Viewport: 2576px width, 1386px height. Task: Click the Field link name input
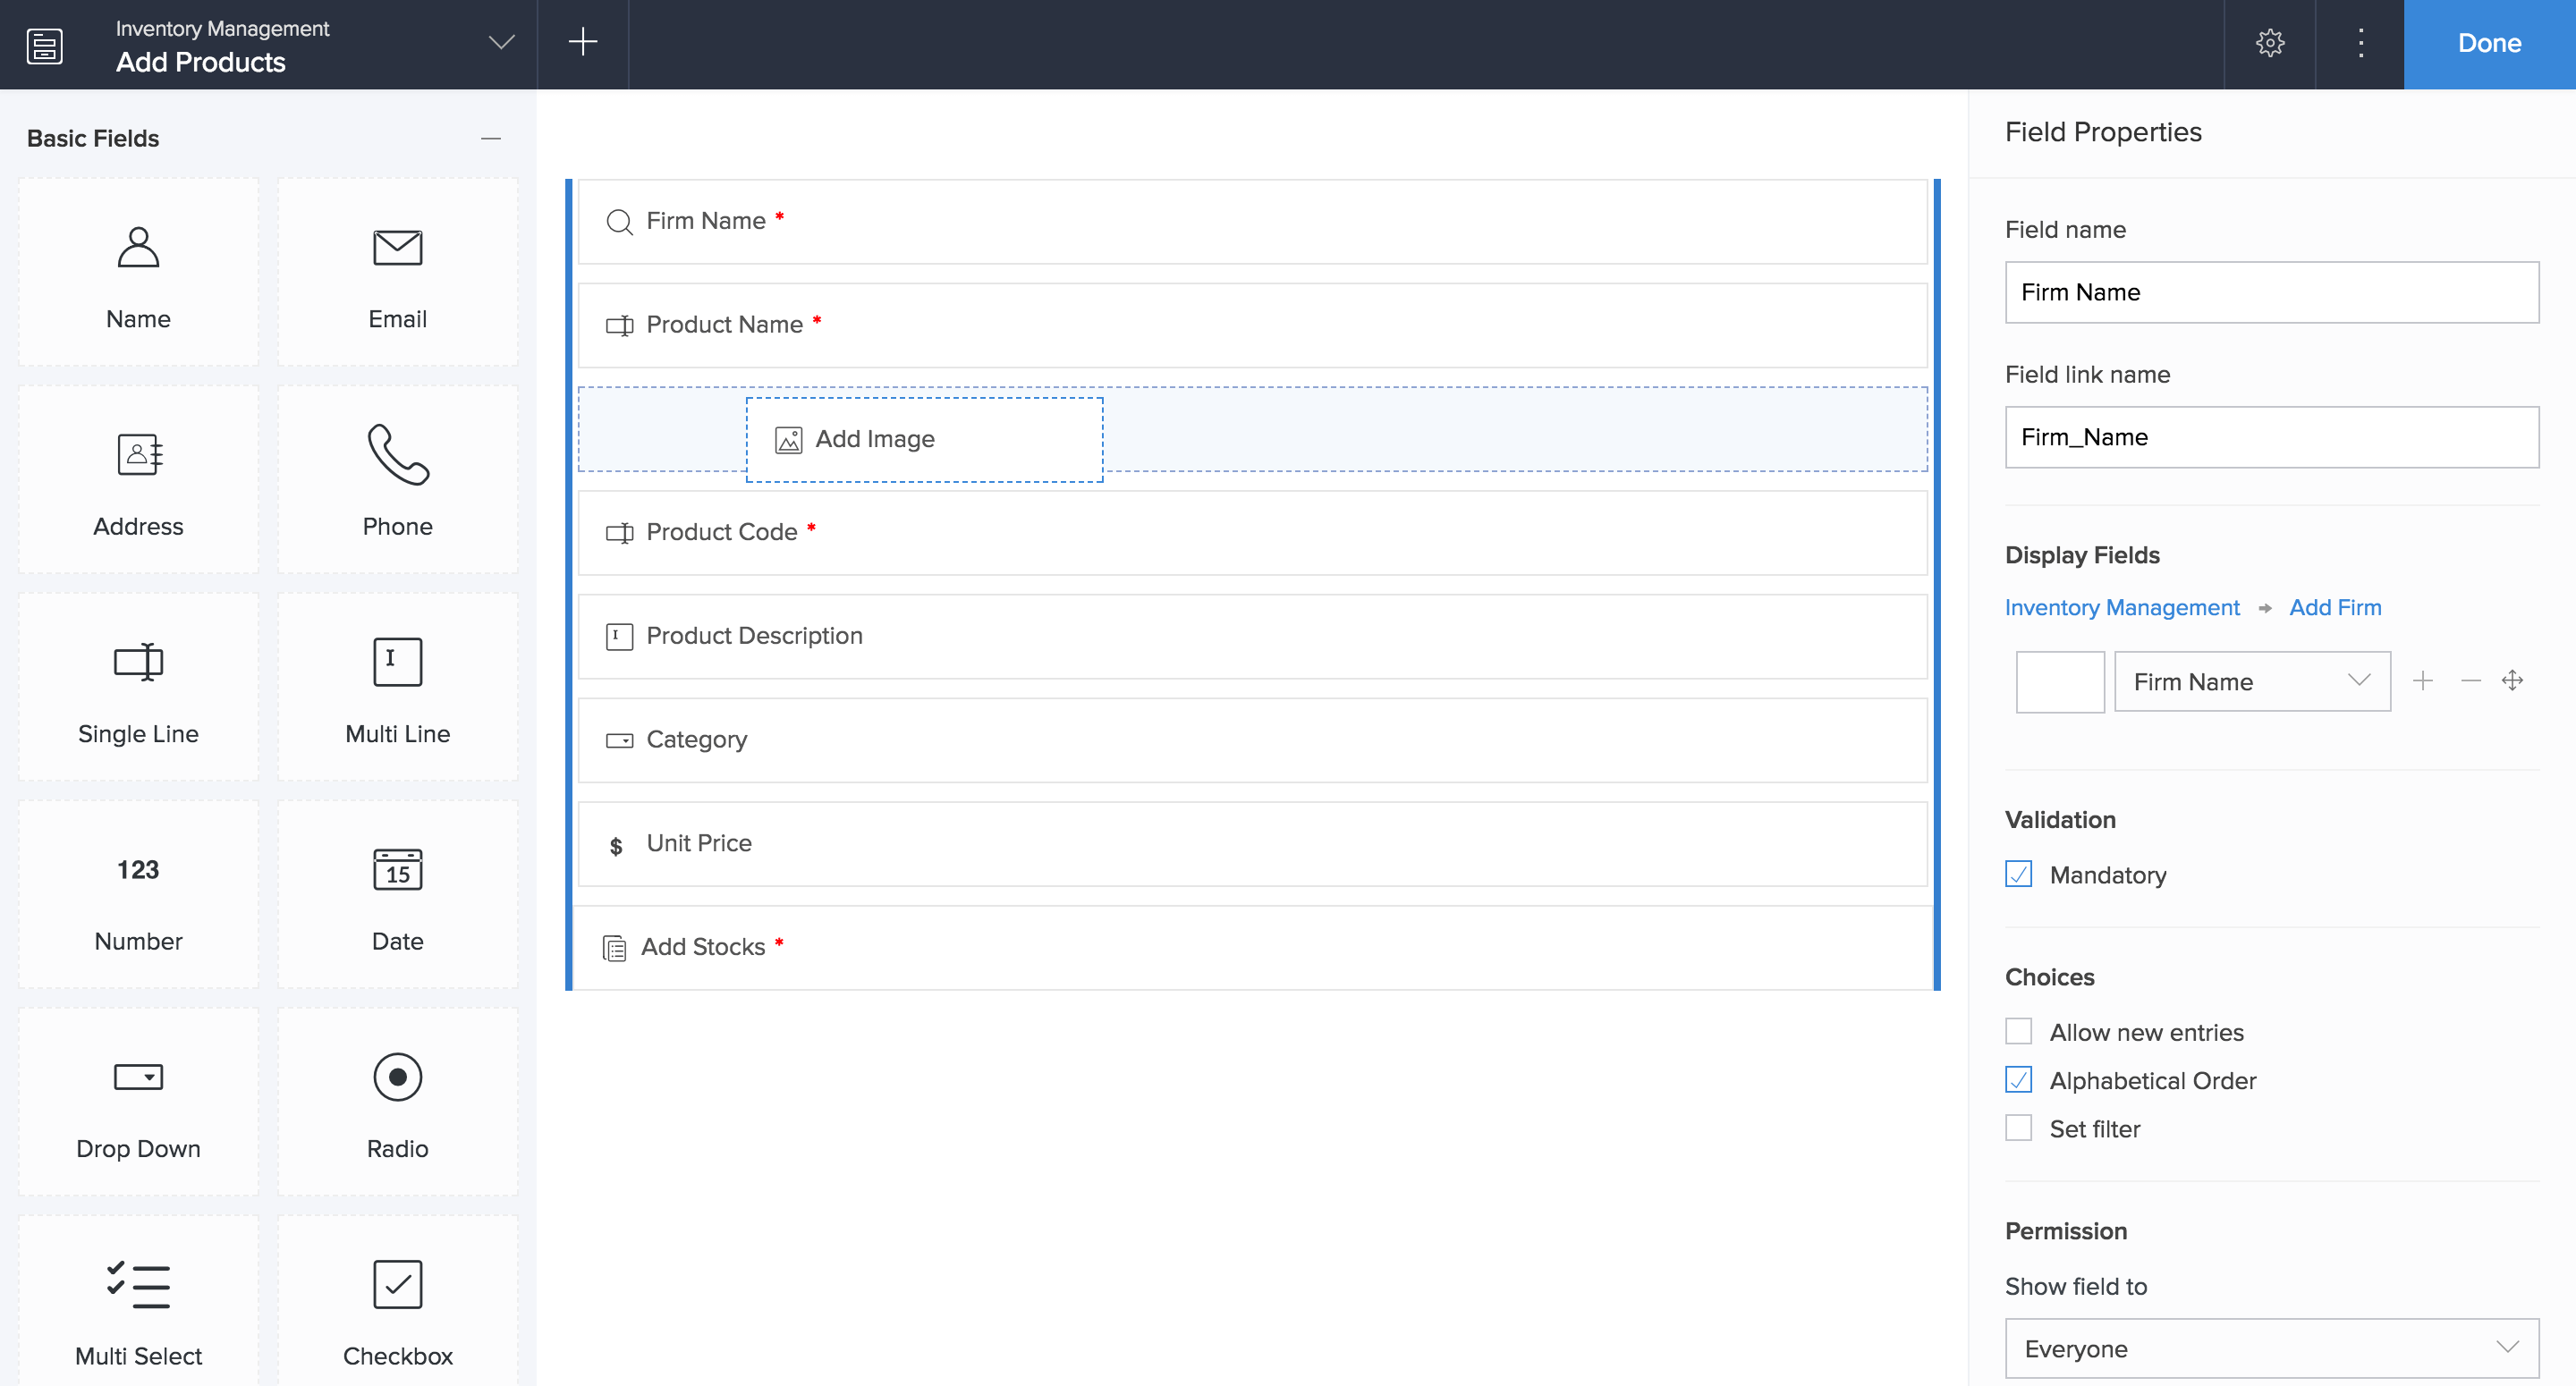2271,437
